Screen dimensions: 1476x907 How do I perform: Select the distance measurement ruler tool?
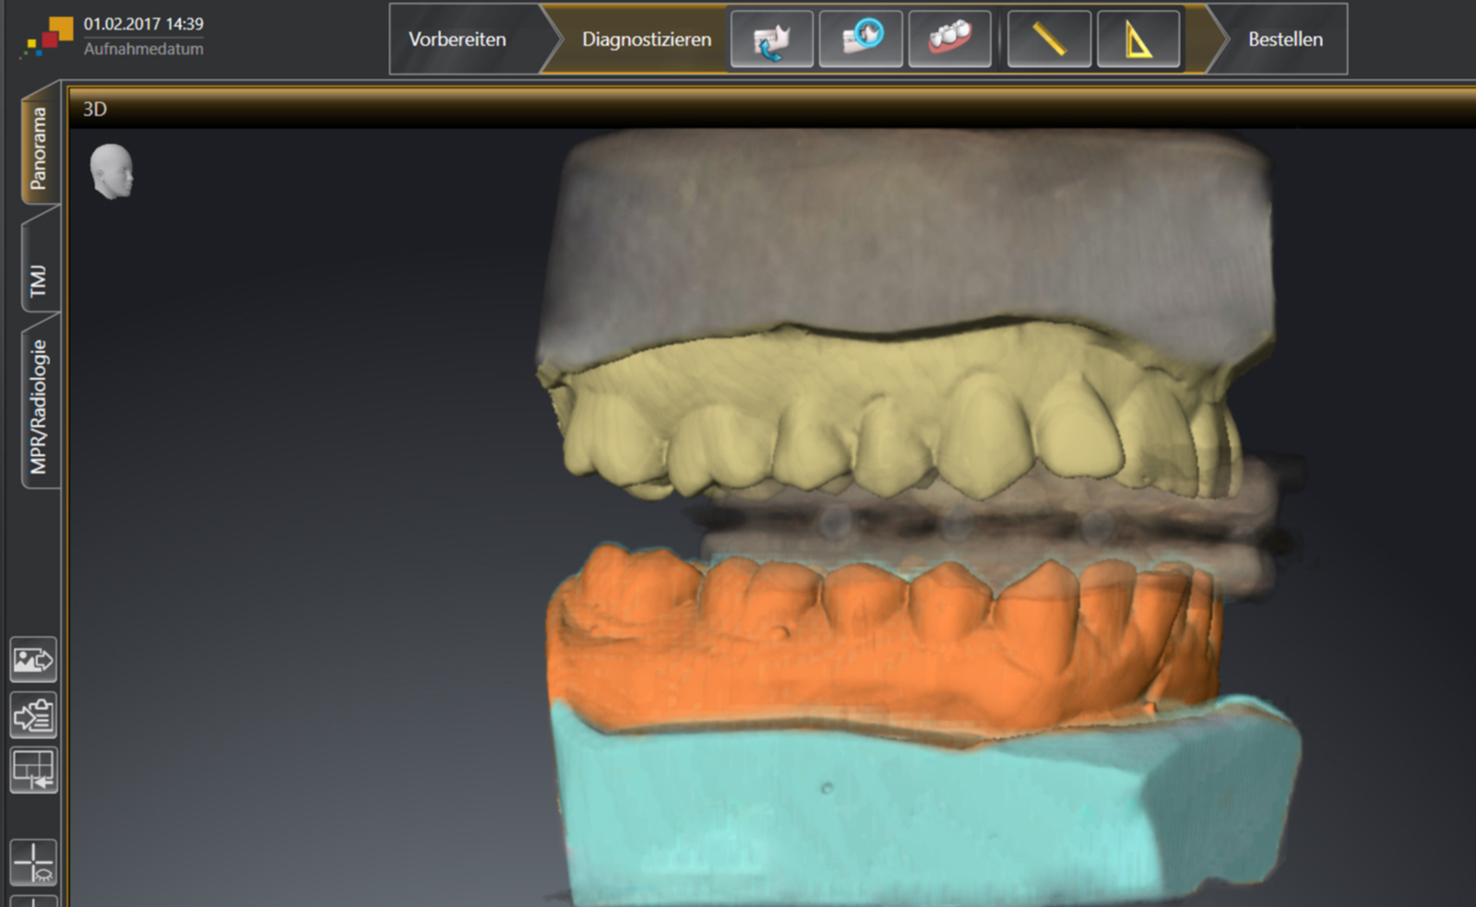click(1049, 39)
